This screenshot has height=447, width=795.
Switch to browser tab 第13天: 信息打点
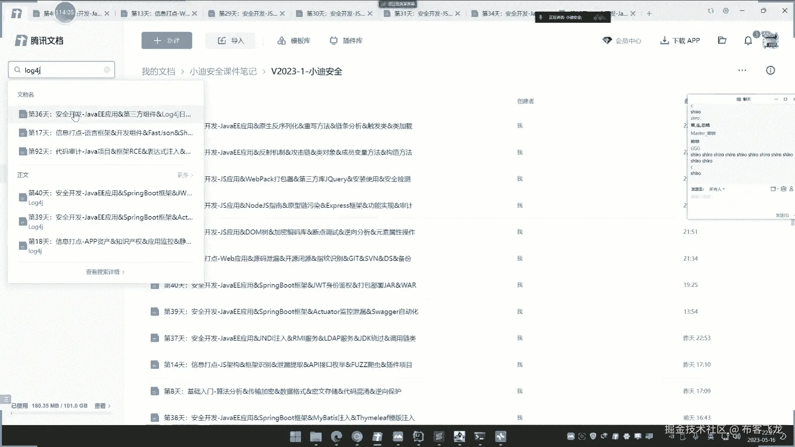point(160,14)
